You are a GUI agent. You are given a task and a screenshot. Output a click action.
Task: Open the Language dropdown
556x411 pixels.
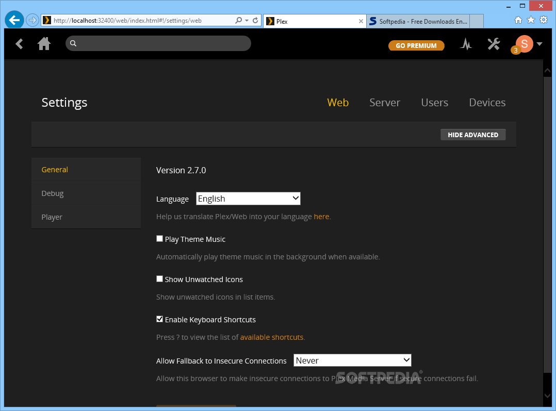248,199
